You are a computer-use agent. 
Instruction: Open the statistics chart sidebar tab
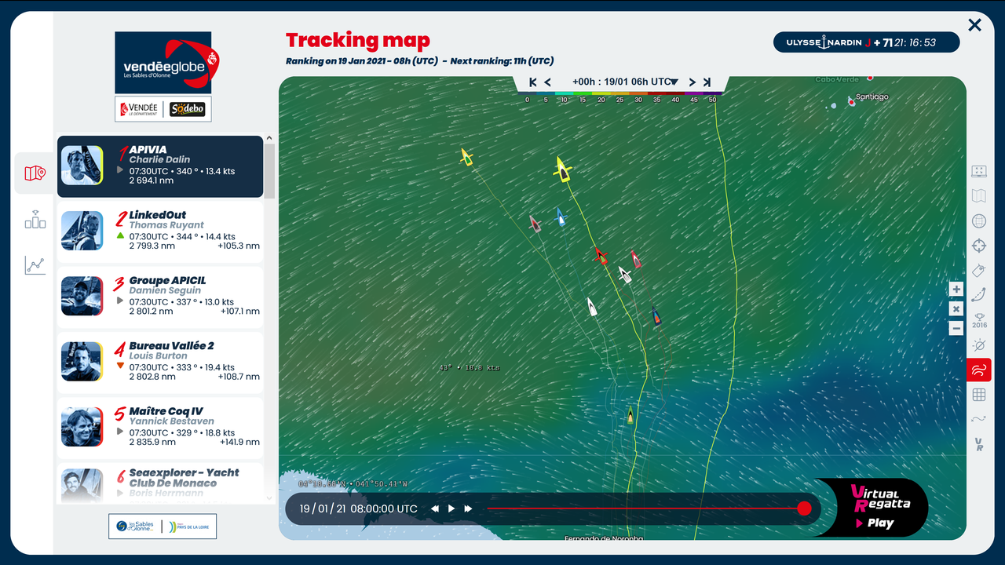tap(35, 265)
